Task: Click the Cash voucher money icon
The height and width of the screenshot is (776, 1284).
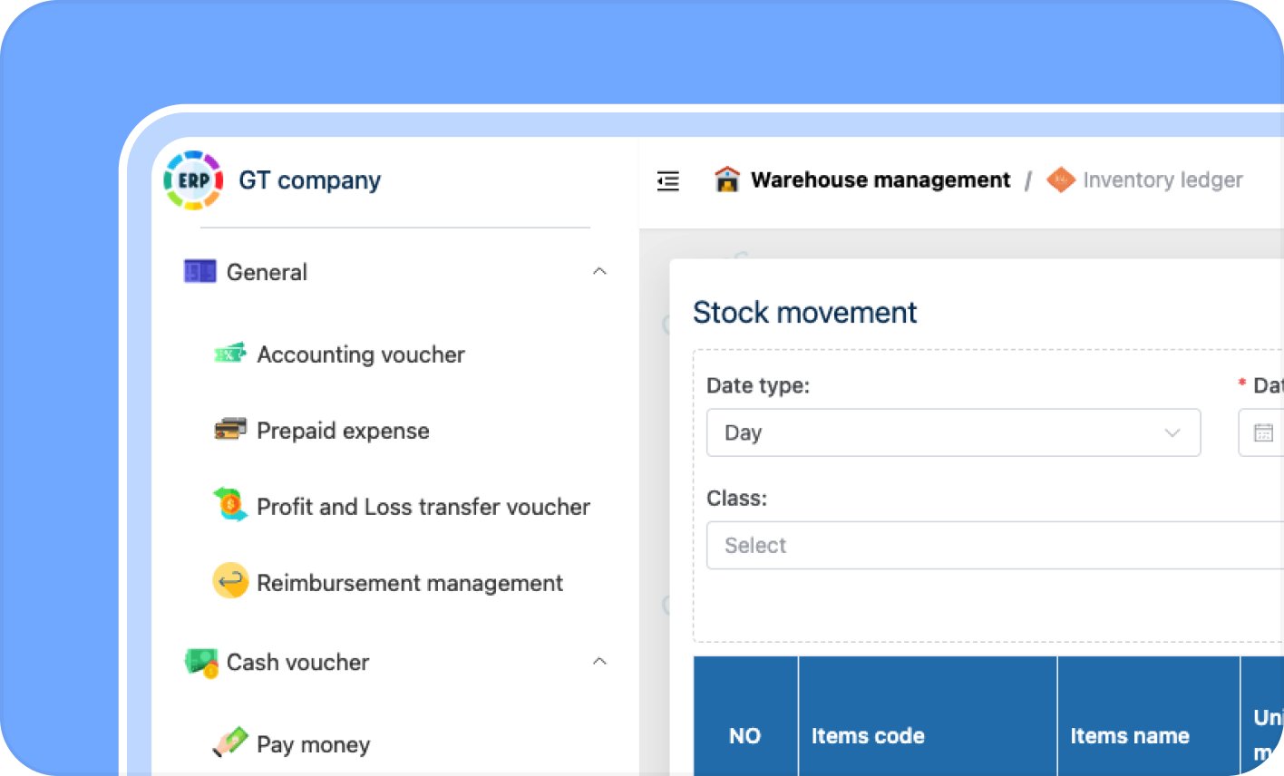Action: point(201,663)
